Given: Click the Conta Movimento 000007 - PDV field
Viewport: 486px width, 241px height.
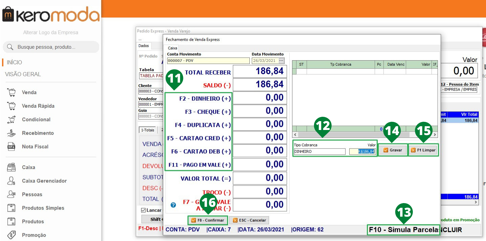Looking at the screenshot, I should click(x=208, y=61).
